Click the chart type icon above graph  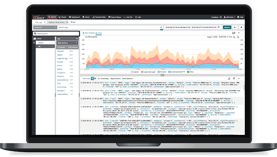click(234, 33)
